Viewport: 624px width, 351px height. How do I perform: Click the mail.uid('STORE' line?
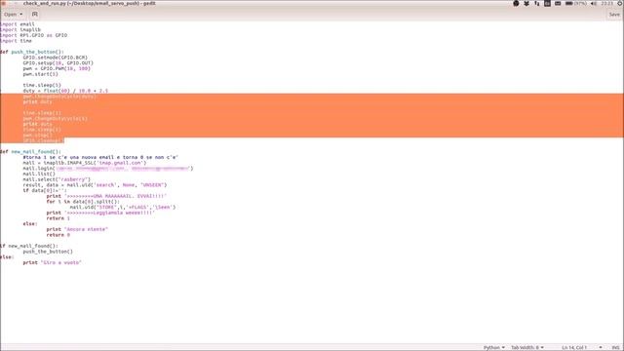pyautogui.click(x=123, y=208)
